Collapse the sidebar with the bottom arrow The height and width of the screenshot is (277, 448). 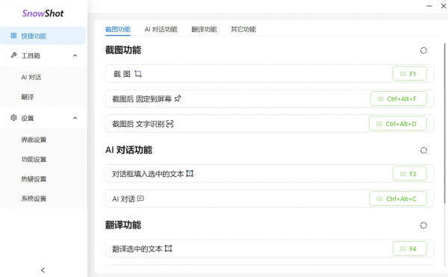43,270
